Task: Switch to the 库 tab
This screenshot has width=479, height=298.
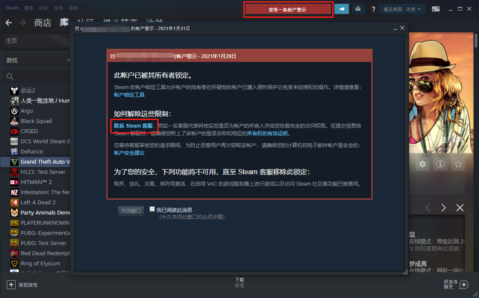Action: 64,22
